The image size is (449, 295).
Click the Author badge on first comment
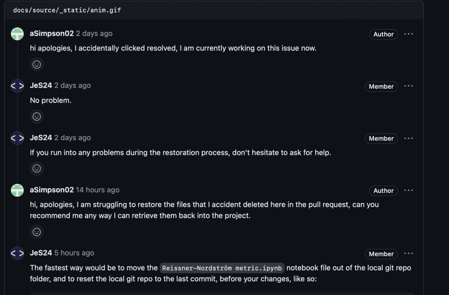click(x=383, y=34)
